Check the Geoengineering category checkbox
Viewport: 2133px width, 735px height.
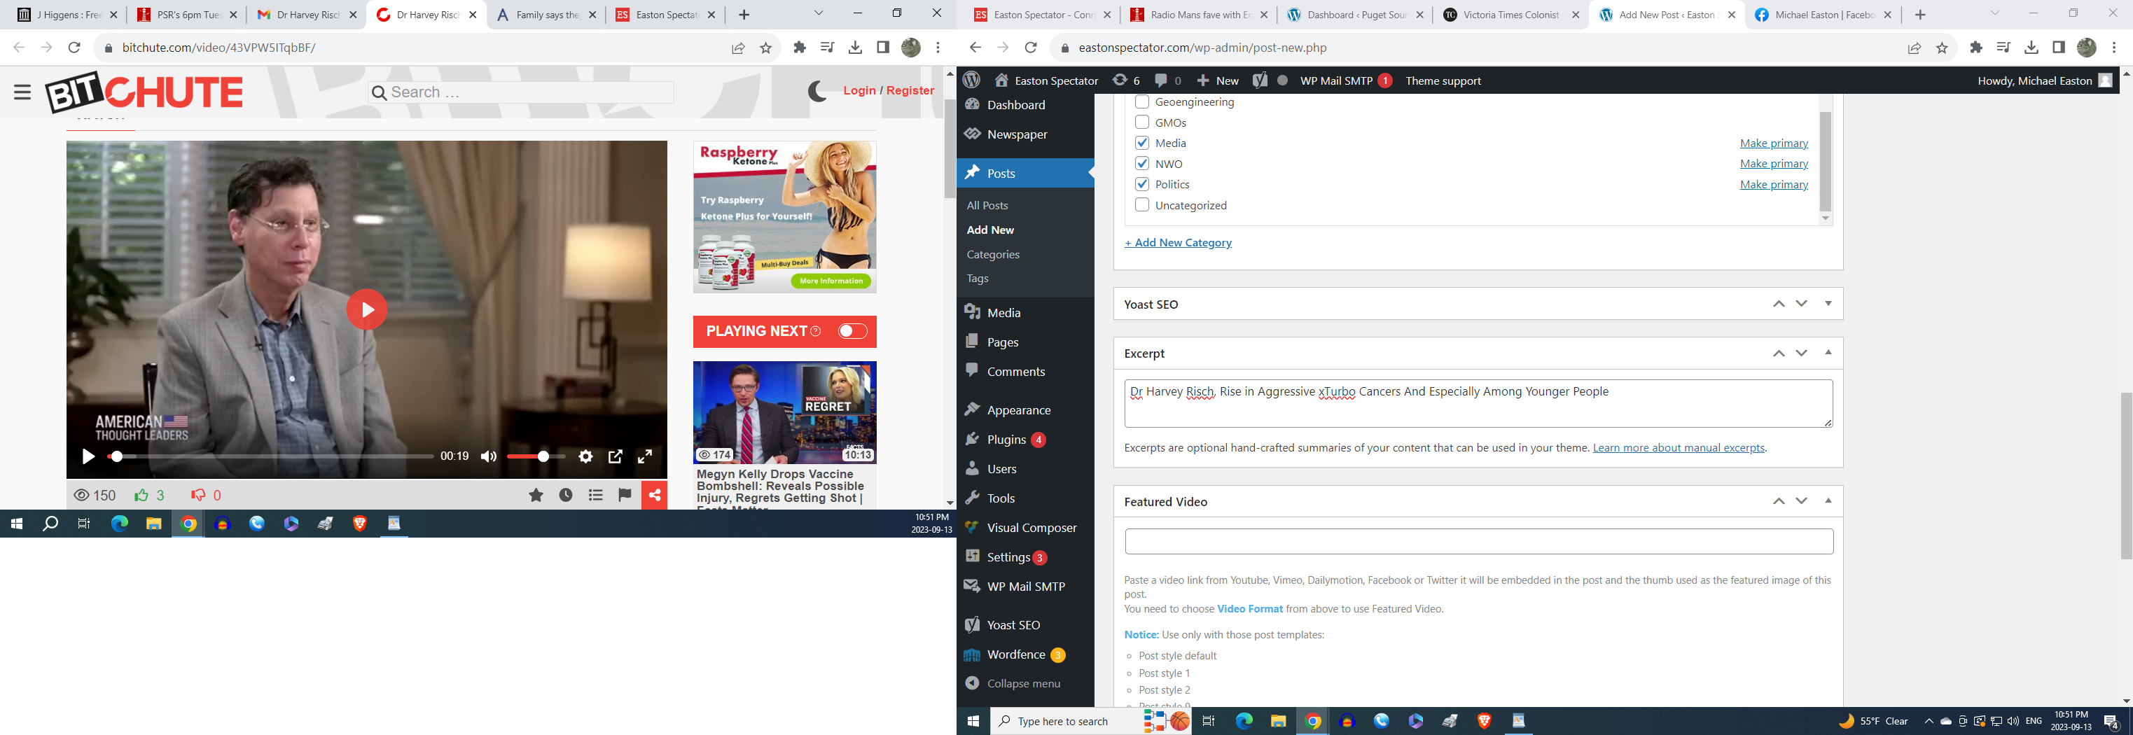coord(1142,101)
